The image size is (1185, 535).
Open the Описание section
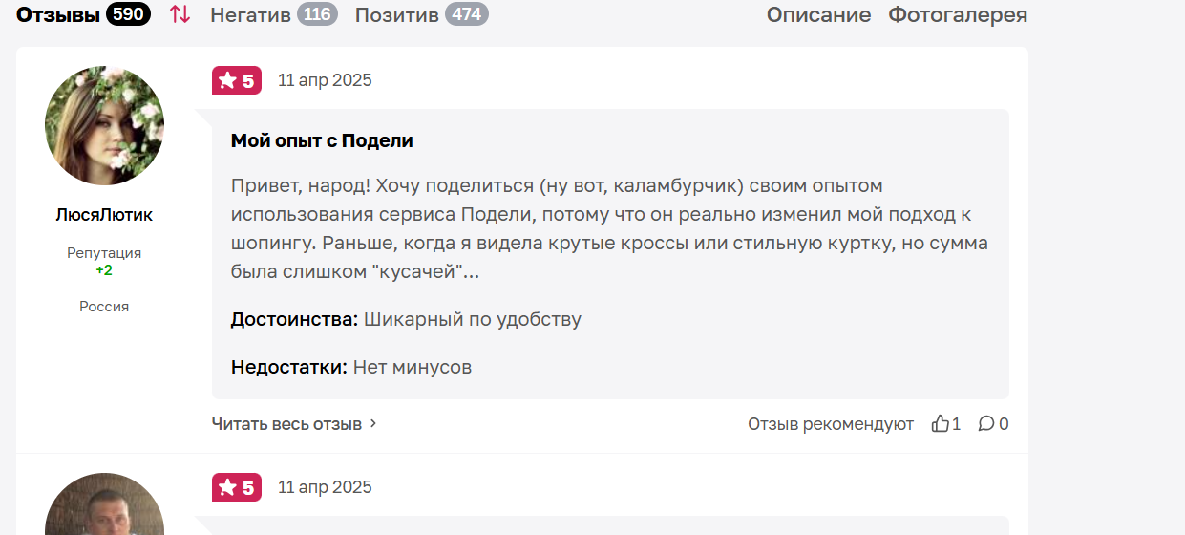tap(818, 14)
